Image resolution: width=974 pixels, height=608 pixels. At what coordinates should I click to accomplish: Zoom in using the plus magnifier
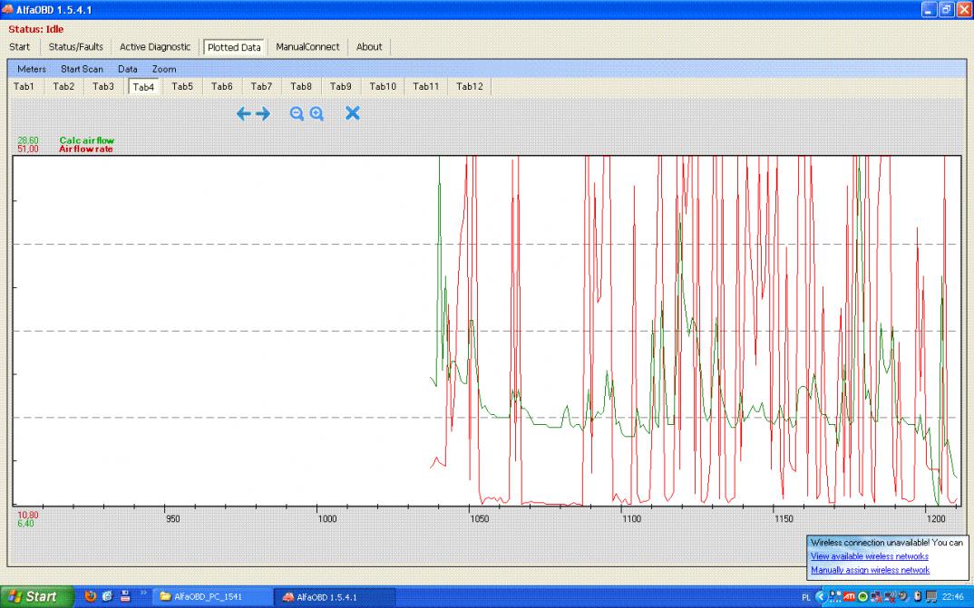[x=317, y=113]
